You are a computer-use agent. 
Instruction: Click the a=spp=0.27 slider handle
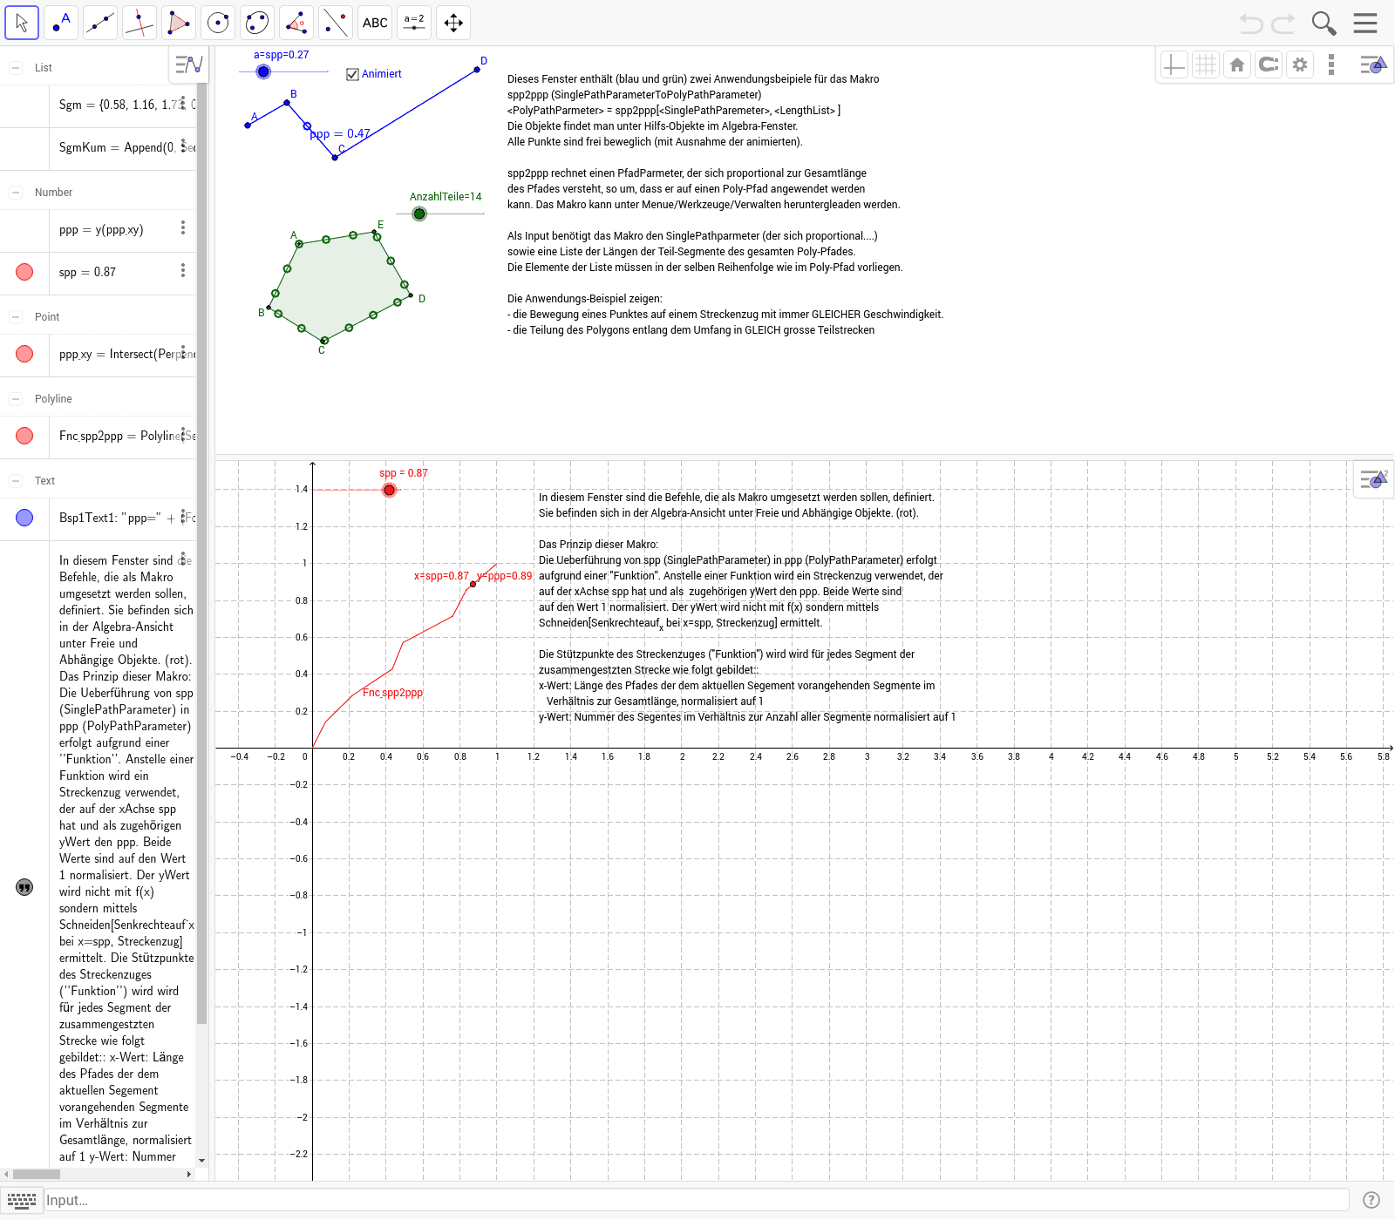point(263,71)
